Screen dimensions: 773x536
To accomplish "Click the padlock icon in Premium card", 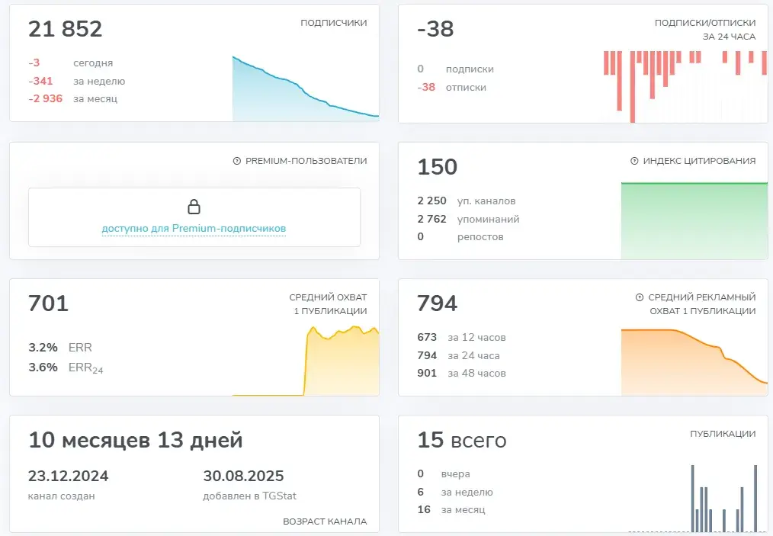I will [194, 207].
